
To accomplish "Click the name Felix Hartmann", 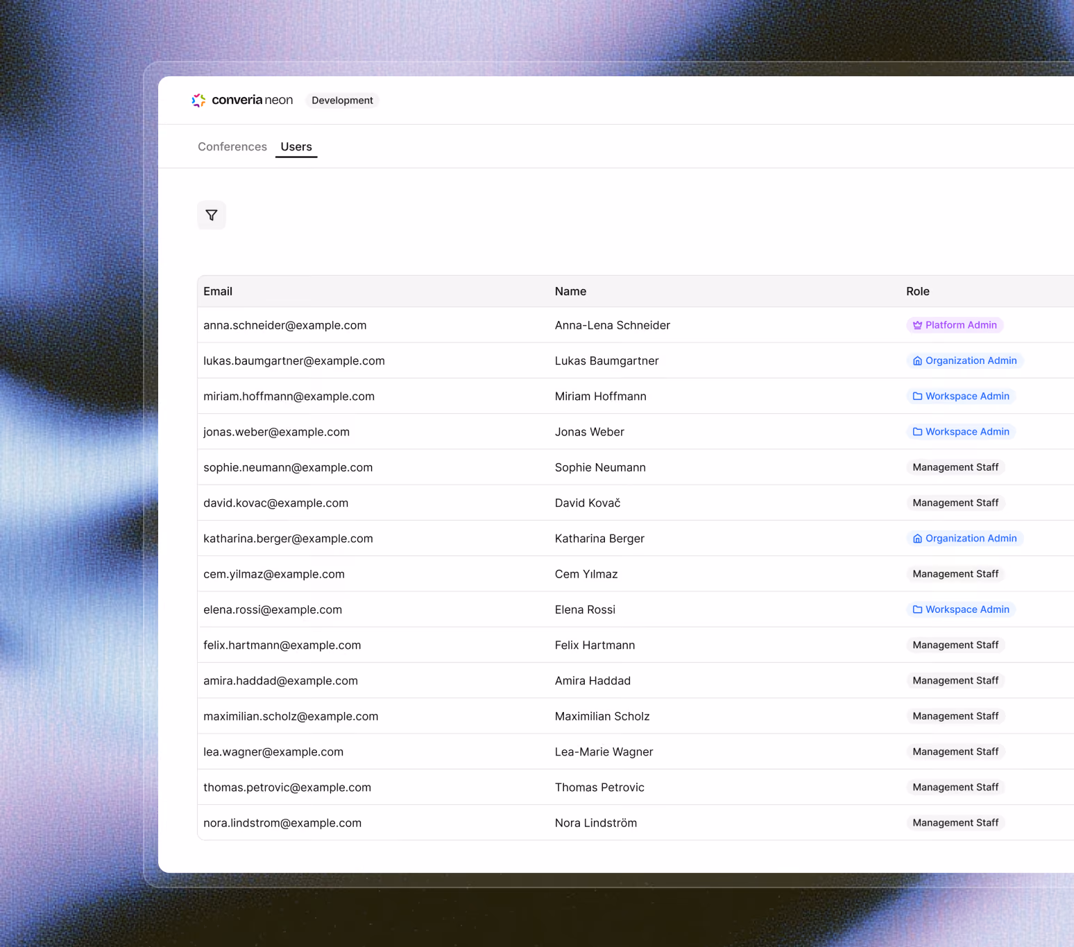I will point(595,645).
